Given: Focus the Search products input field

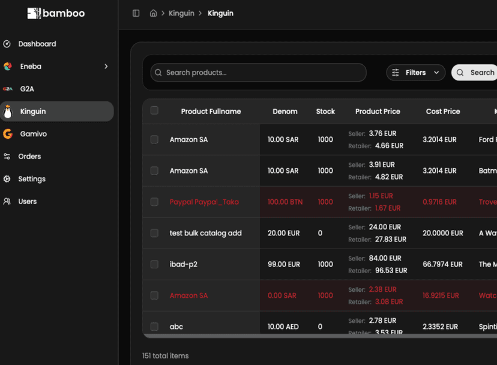Looking at the screenshot, I should [x=258, y=73].
